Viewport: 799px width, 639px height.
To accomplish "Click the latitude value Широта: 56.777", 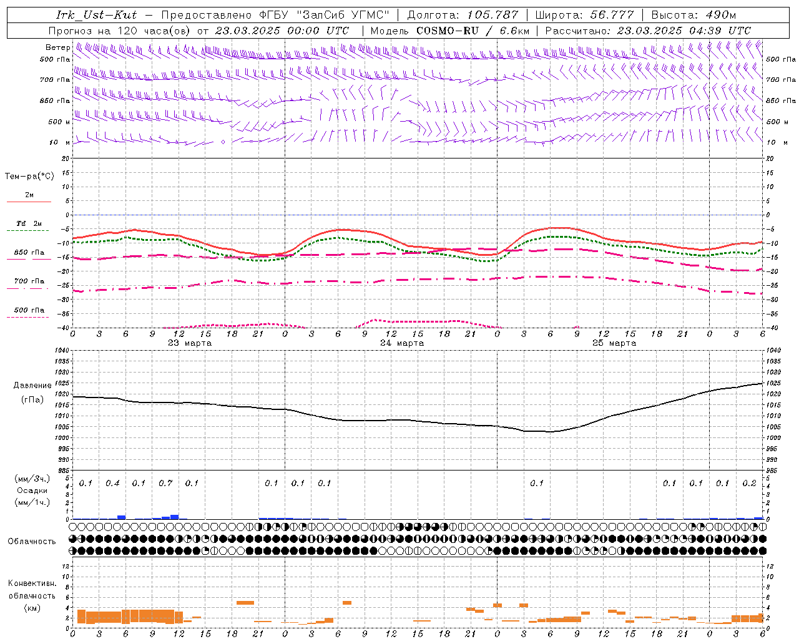I will pos(584,15).
